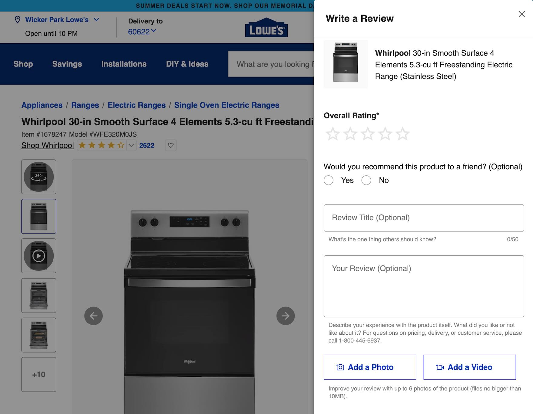The image size is (533, 414).
Task: Open the DIY & Ideas menu
Action: tap(187, 64)
